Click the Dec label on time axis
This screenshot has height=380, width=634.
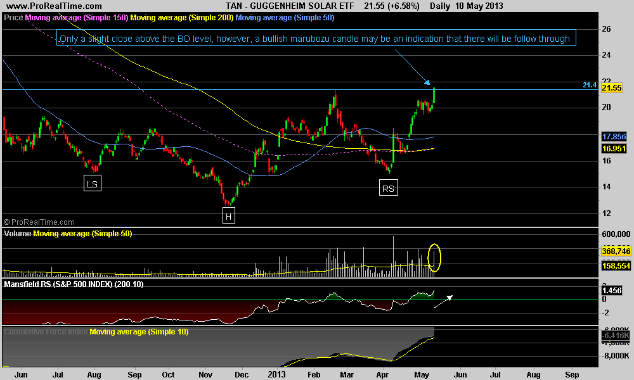click(x=242, y=374)
